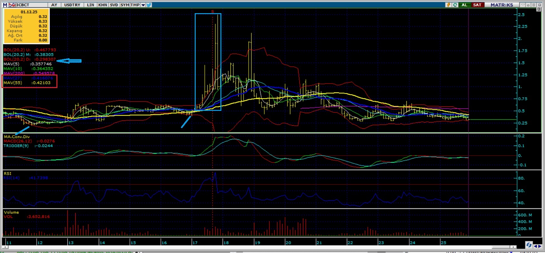
Task: Open the SYM menu item
Action: point(125,5)
